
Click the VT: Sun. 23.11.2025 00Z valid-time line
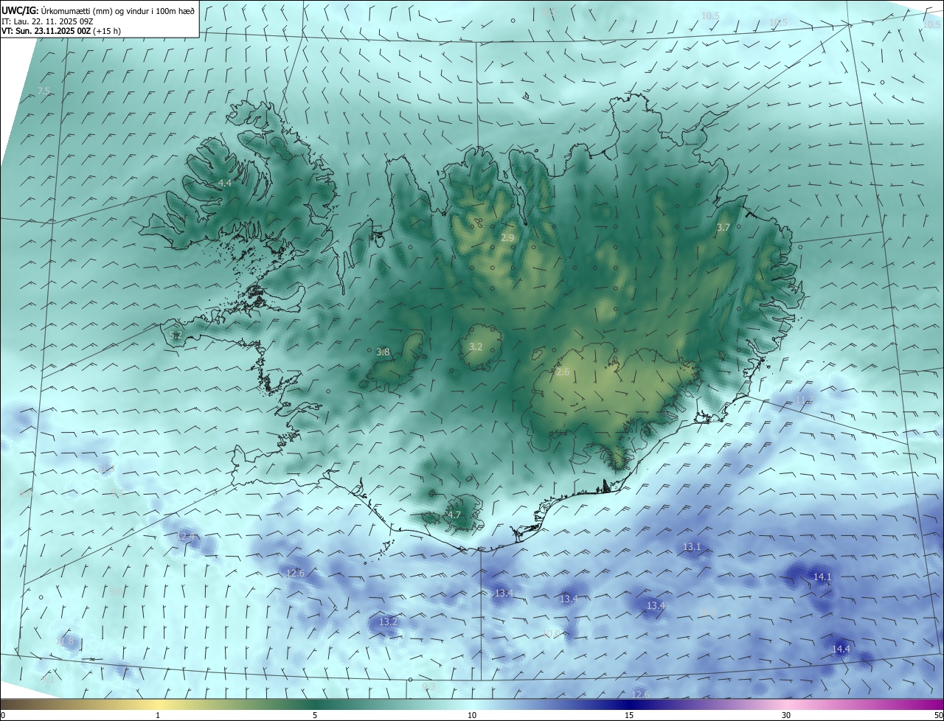pos(63,31)
